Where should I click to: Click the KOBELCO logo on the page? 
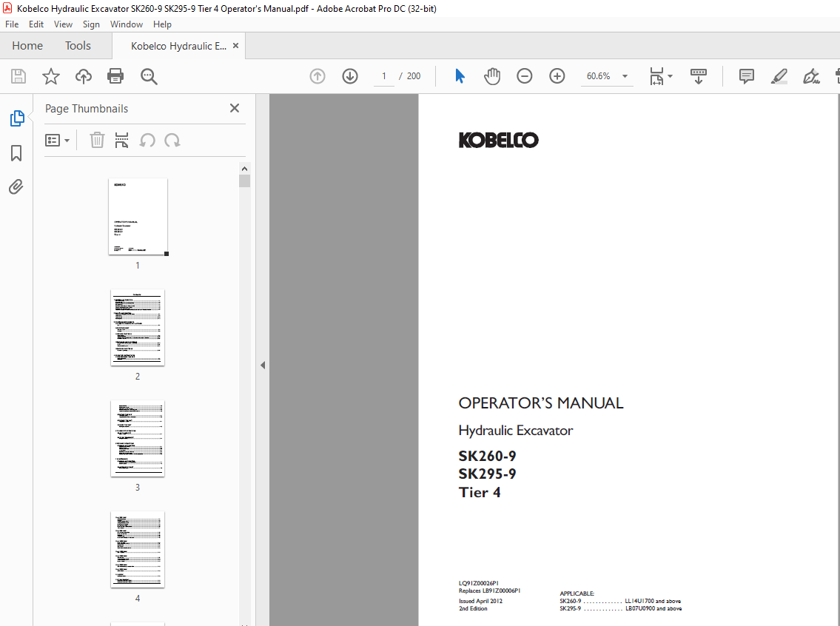tap(498, 141)
